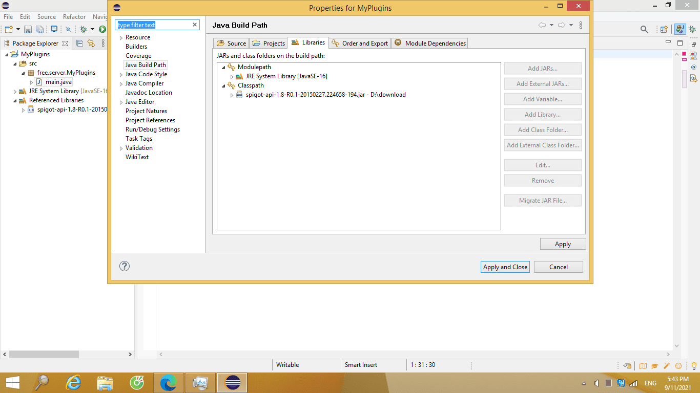Click the magic wand icon in status bar
Viewport: 700px width, 393px height.
667,366
